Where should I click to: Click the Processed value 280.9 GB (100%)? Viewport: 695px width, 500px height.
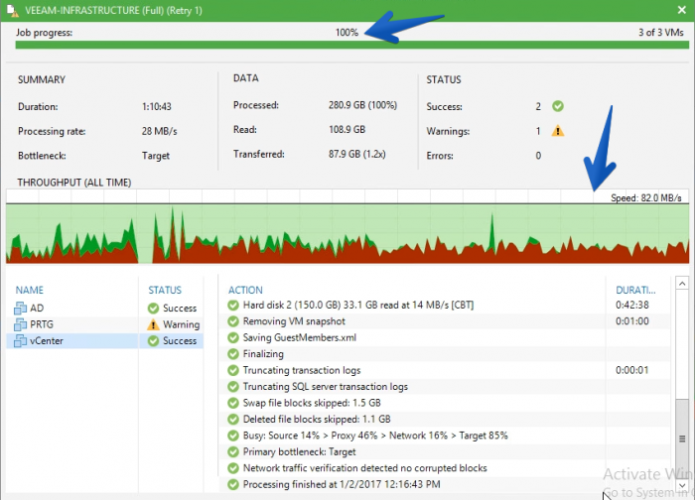point(362,105)
